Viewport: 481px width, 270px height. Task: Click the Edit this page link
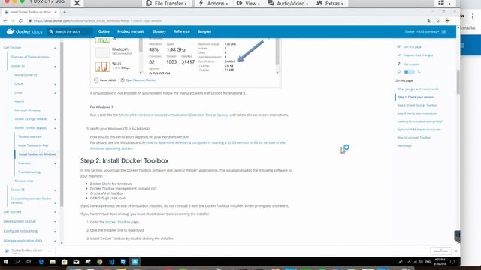point(412,46)
